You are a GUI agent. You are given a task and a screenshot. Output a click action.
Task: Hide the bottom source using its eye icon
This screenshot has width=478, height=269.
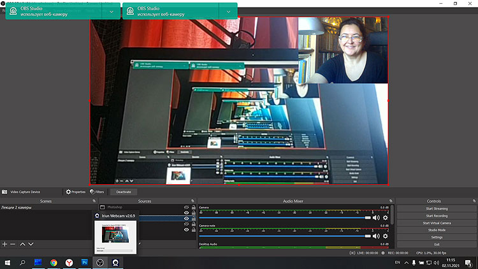pyautogui.click(x=187, y=229)
